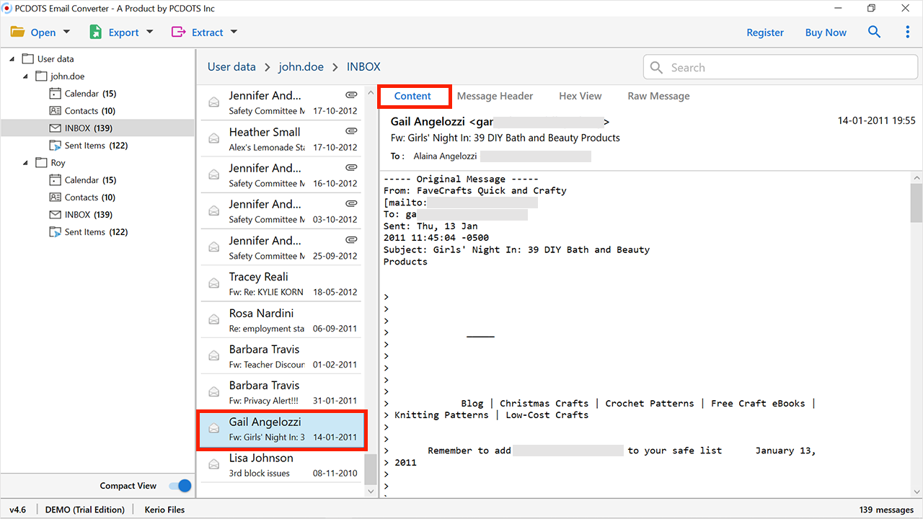The image size is (923, 519).
Task: Click into the Search input field
Action: pos(780,67)
